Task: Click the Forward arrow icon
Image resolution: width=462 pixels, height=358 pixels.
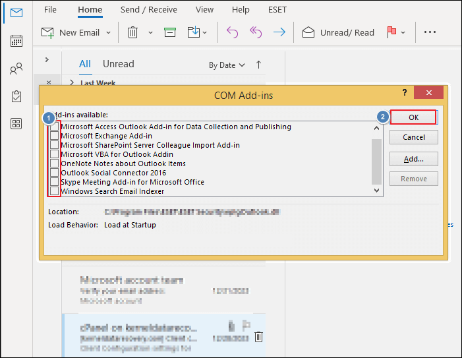Action: (279, 32)
